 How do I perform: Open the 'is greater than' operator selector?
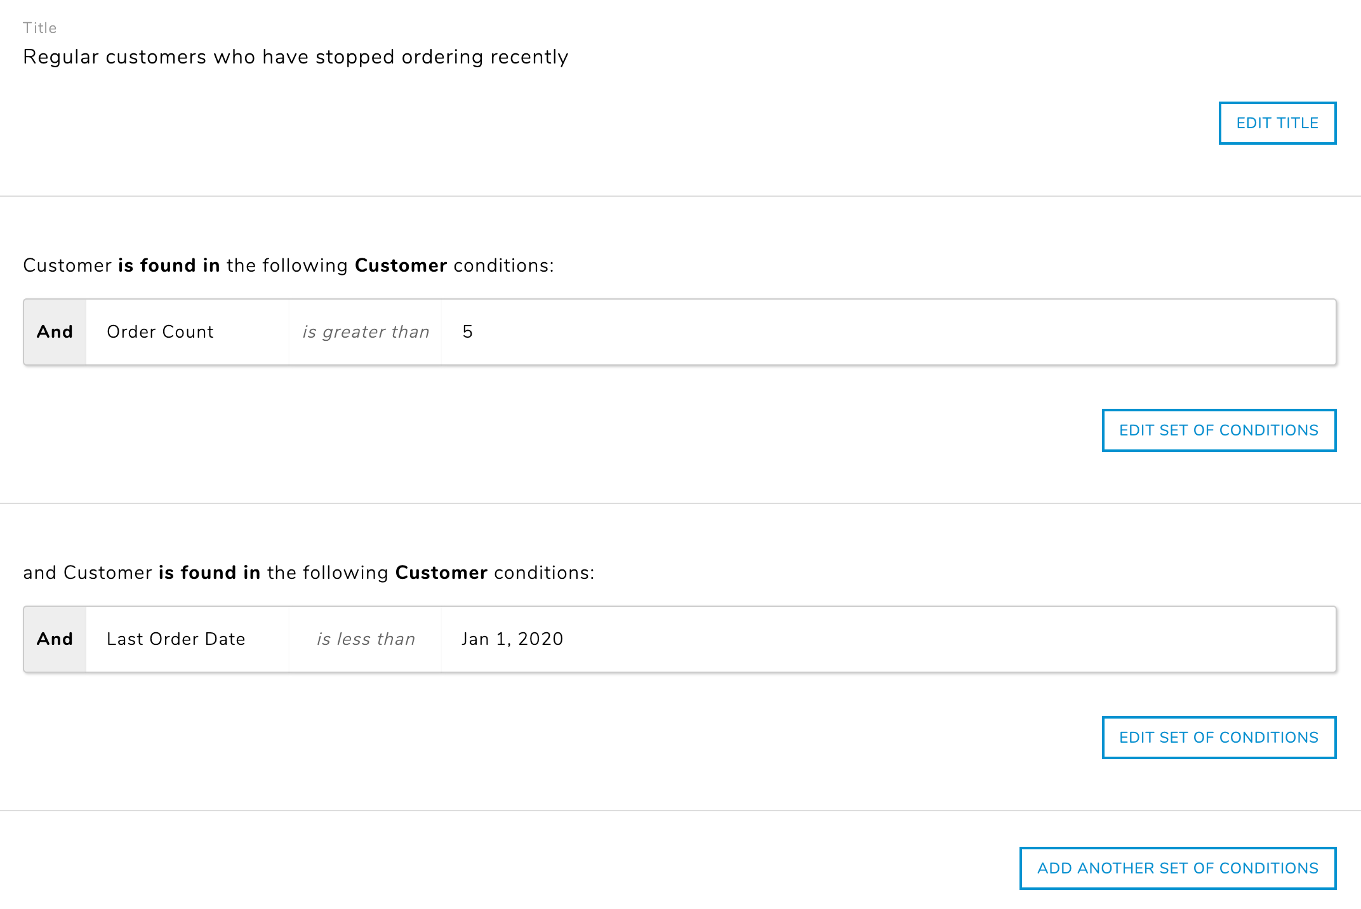pos(365,331)
